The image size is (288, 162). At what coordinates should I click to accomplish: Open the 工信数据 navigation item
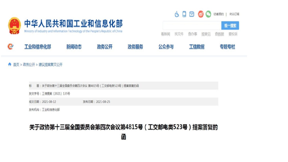pos(197,47)
